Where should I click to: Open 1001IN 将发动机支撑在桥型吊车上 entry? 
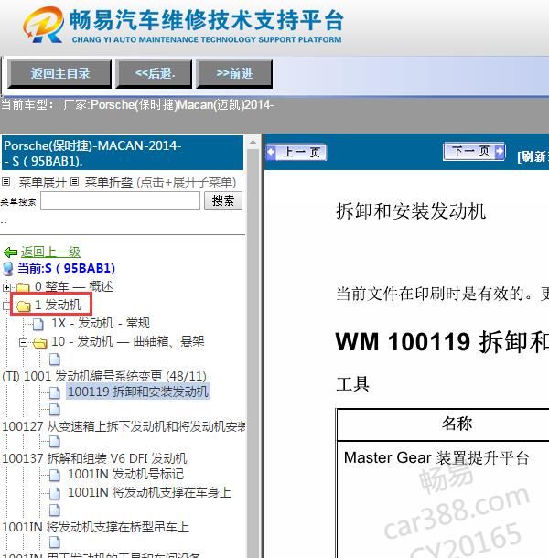click(x=95, y=527)
